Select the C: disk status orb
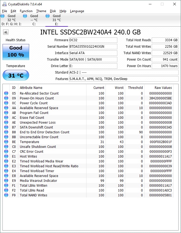 [x=25, y=16]
